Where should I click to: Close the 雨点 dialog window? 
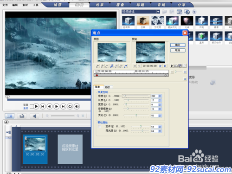(x=185, y=33)
